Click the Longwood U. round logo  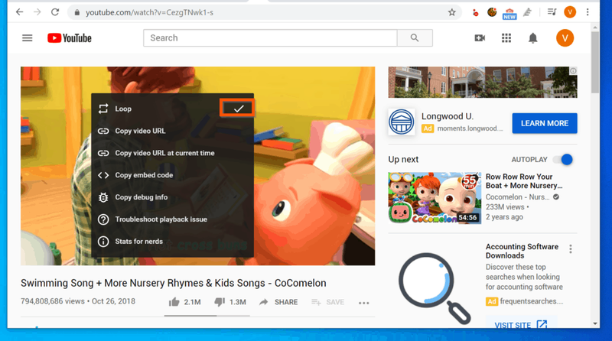click(401, 122)
